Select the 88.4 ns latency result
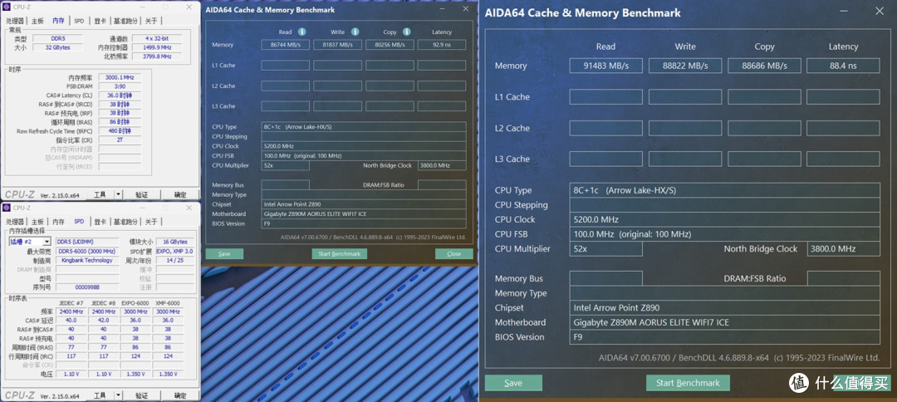This screenshot has width=897, height=402. (843, 66)
